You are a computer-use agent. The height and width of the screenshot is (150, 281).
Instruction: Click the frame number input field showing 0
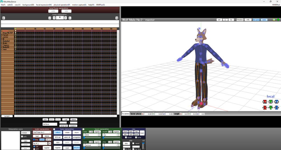60,18
